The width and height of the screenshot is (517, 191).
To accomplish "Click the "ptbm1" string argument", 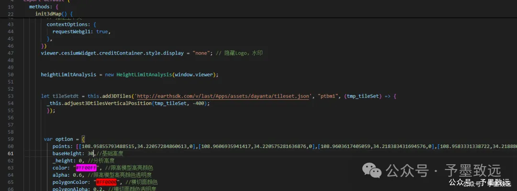I will pyautogui.click(x=328, y=96).
